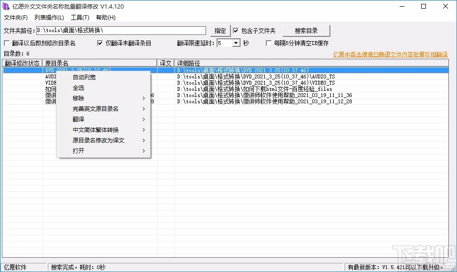Choose 自动列宽 in context menu
Image resolution: width=457 pixels, height=272 pixels.
(x=103, y=77)
